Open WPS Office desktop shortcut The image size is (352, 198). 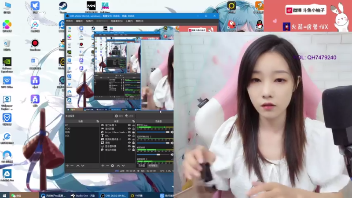7,82
